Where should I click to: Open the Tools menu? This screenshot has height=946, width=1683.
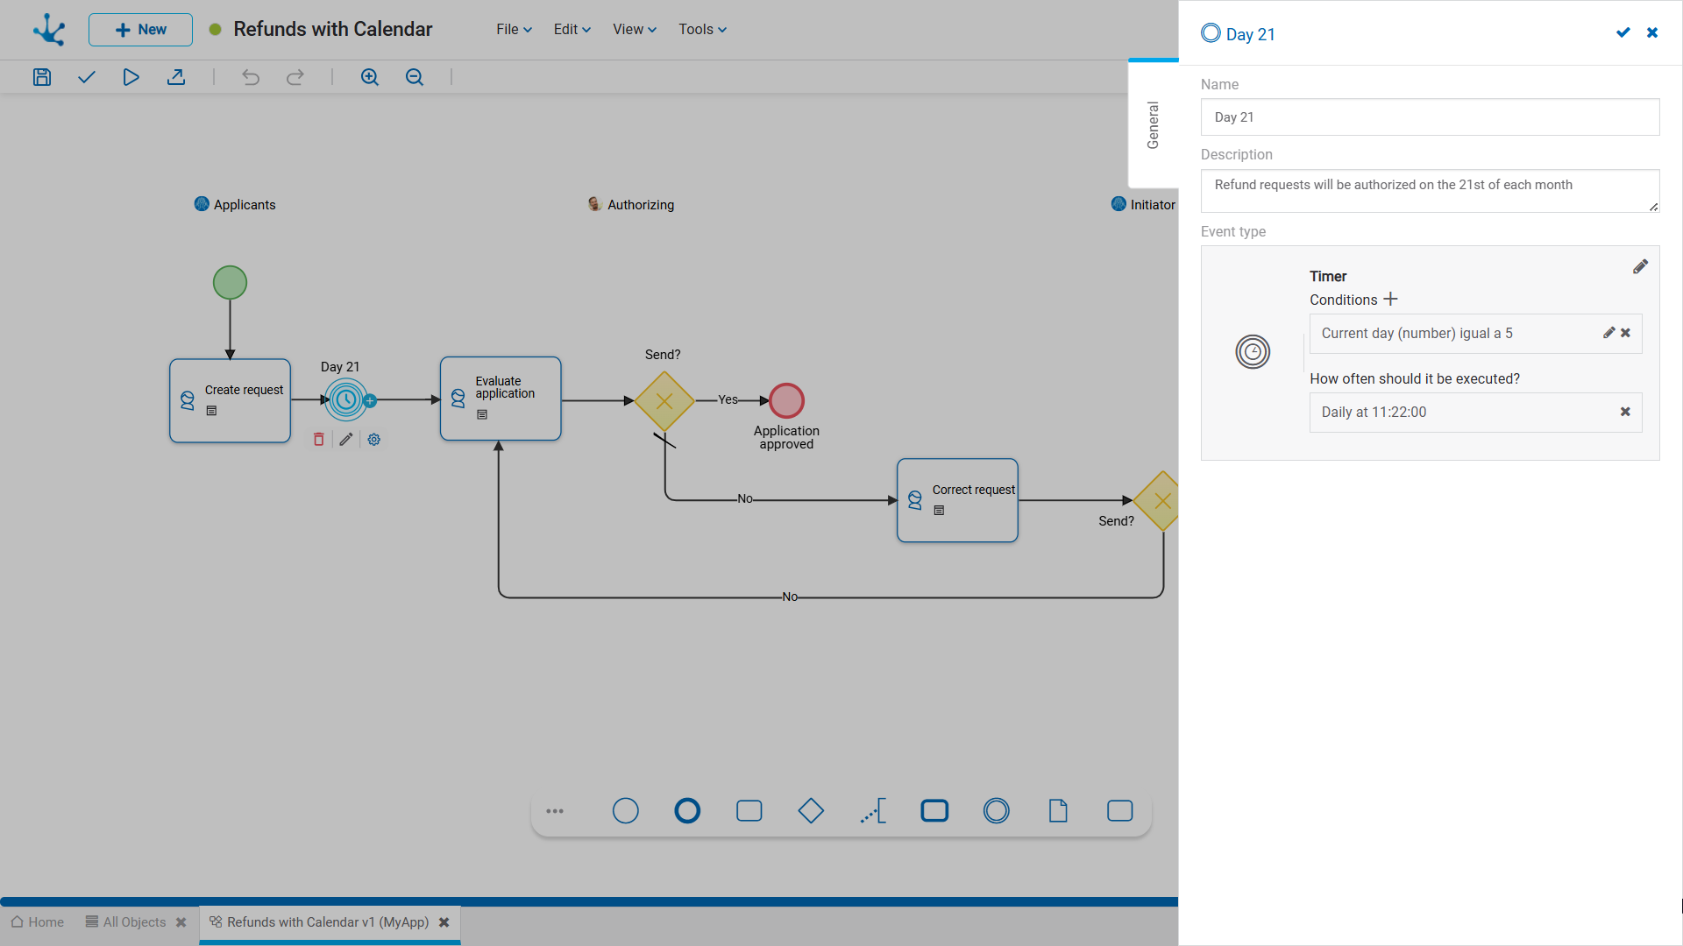pyautogui.click(x=702, y=29)
